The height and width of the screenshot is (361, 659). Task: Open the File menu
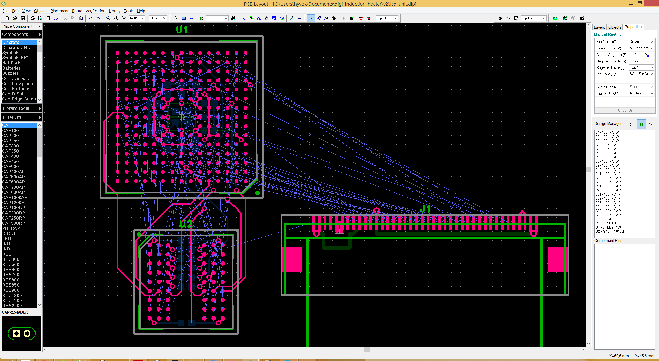5,11
